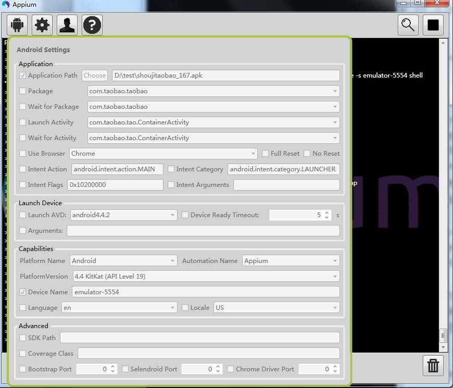Open General Settings gear icon
Screen dimensions: 453x388
[42, 25]
